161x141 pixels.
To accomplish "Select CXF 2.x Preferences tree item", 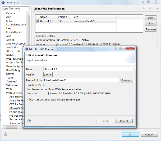I will point(16,104).
